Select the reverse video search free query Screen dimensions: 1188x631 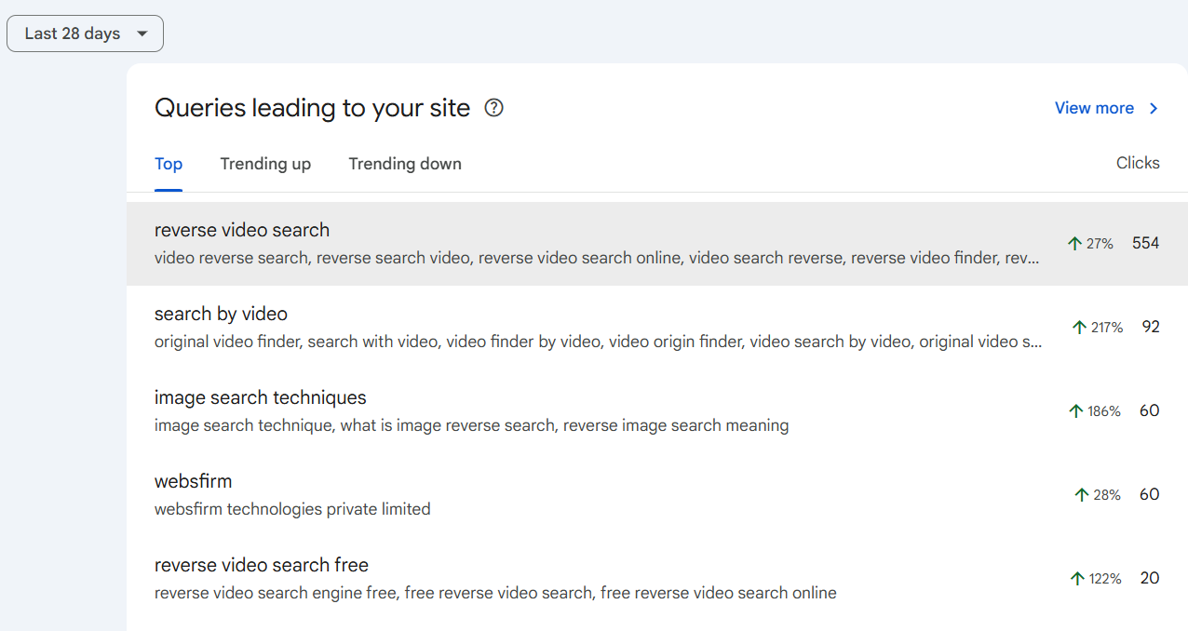point(262,565)
